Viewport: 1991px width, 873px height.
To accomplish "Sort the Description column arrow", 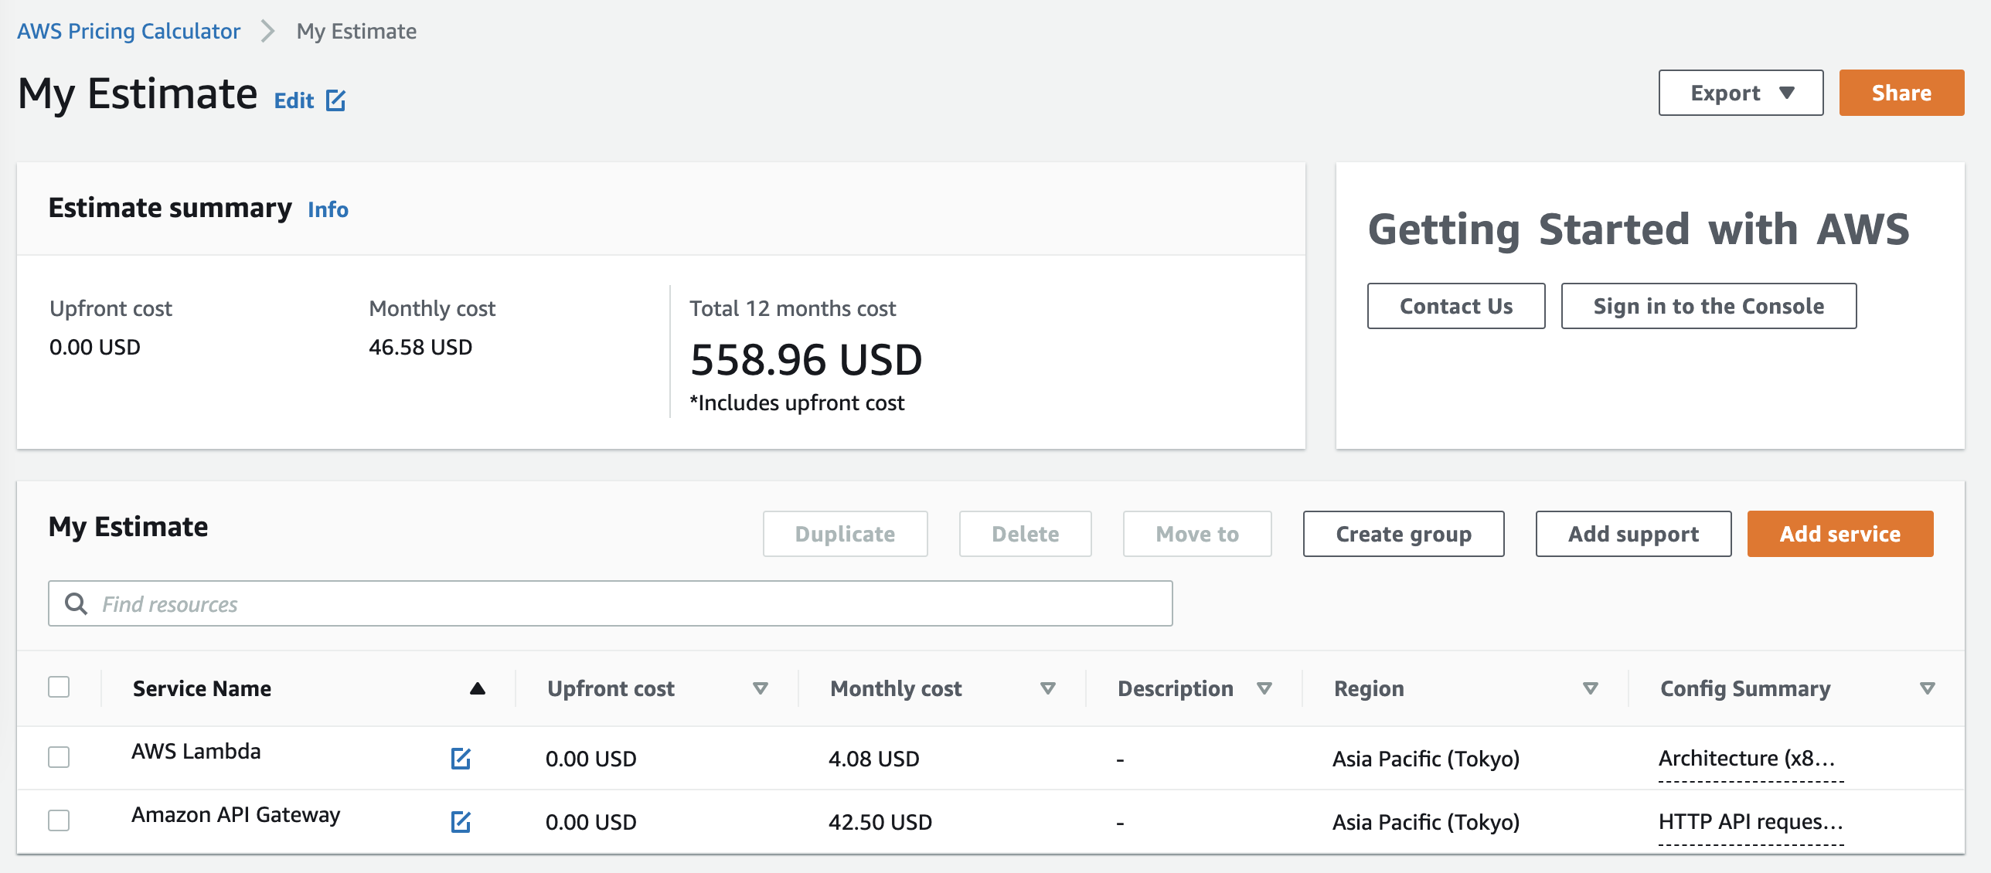I will [1264, 688].
